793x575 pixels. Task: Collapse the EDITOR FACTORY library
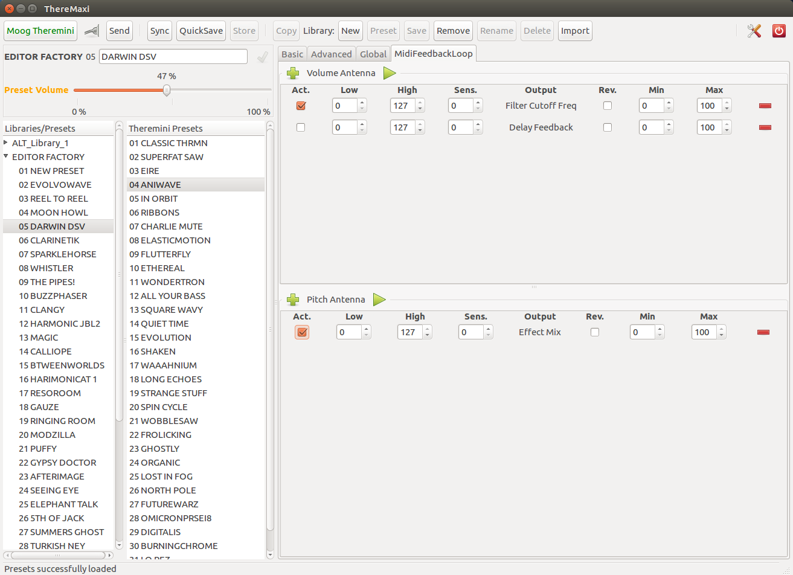tap(6, 157)
